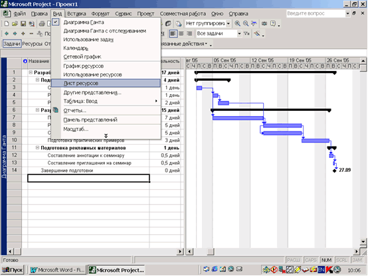Click the Save toolbar icon
This screenshot has height=276, width=368.
(23, 24)
